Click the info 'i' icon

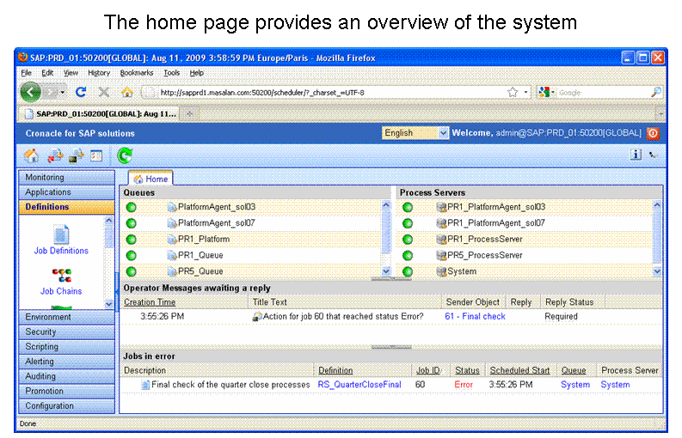tap(636, 155)
